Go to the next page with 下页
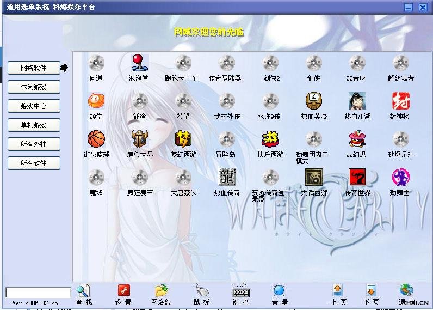 371,295
